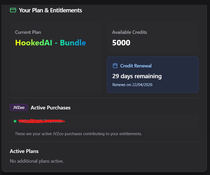Image resolution: width=210 pixels, height=175 pixels.
Task: Click the purple JVZoo badge
Action: coord(19,108)
